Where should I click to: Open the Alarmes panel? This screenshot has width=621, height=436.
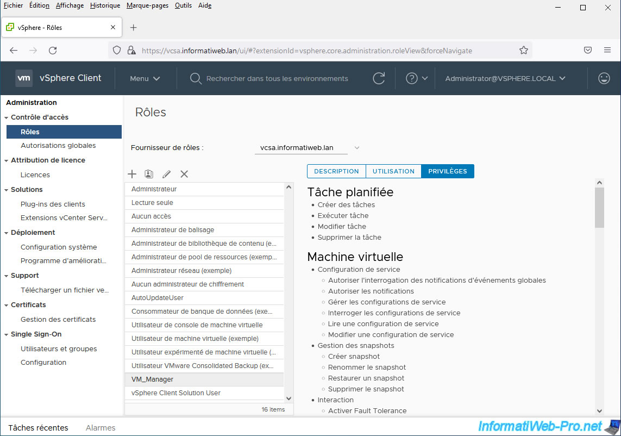[101, 428]
